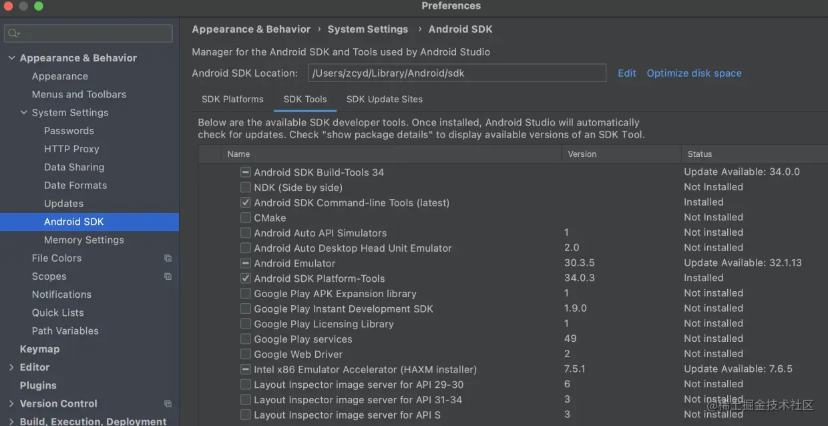828x426 pixels.
Task: Click the project-level icon beside File Colors
Action: (x=168, y=258)
